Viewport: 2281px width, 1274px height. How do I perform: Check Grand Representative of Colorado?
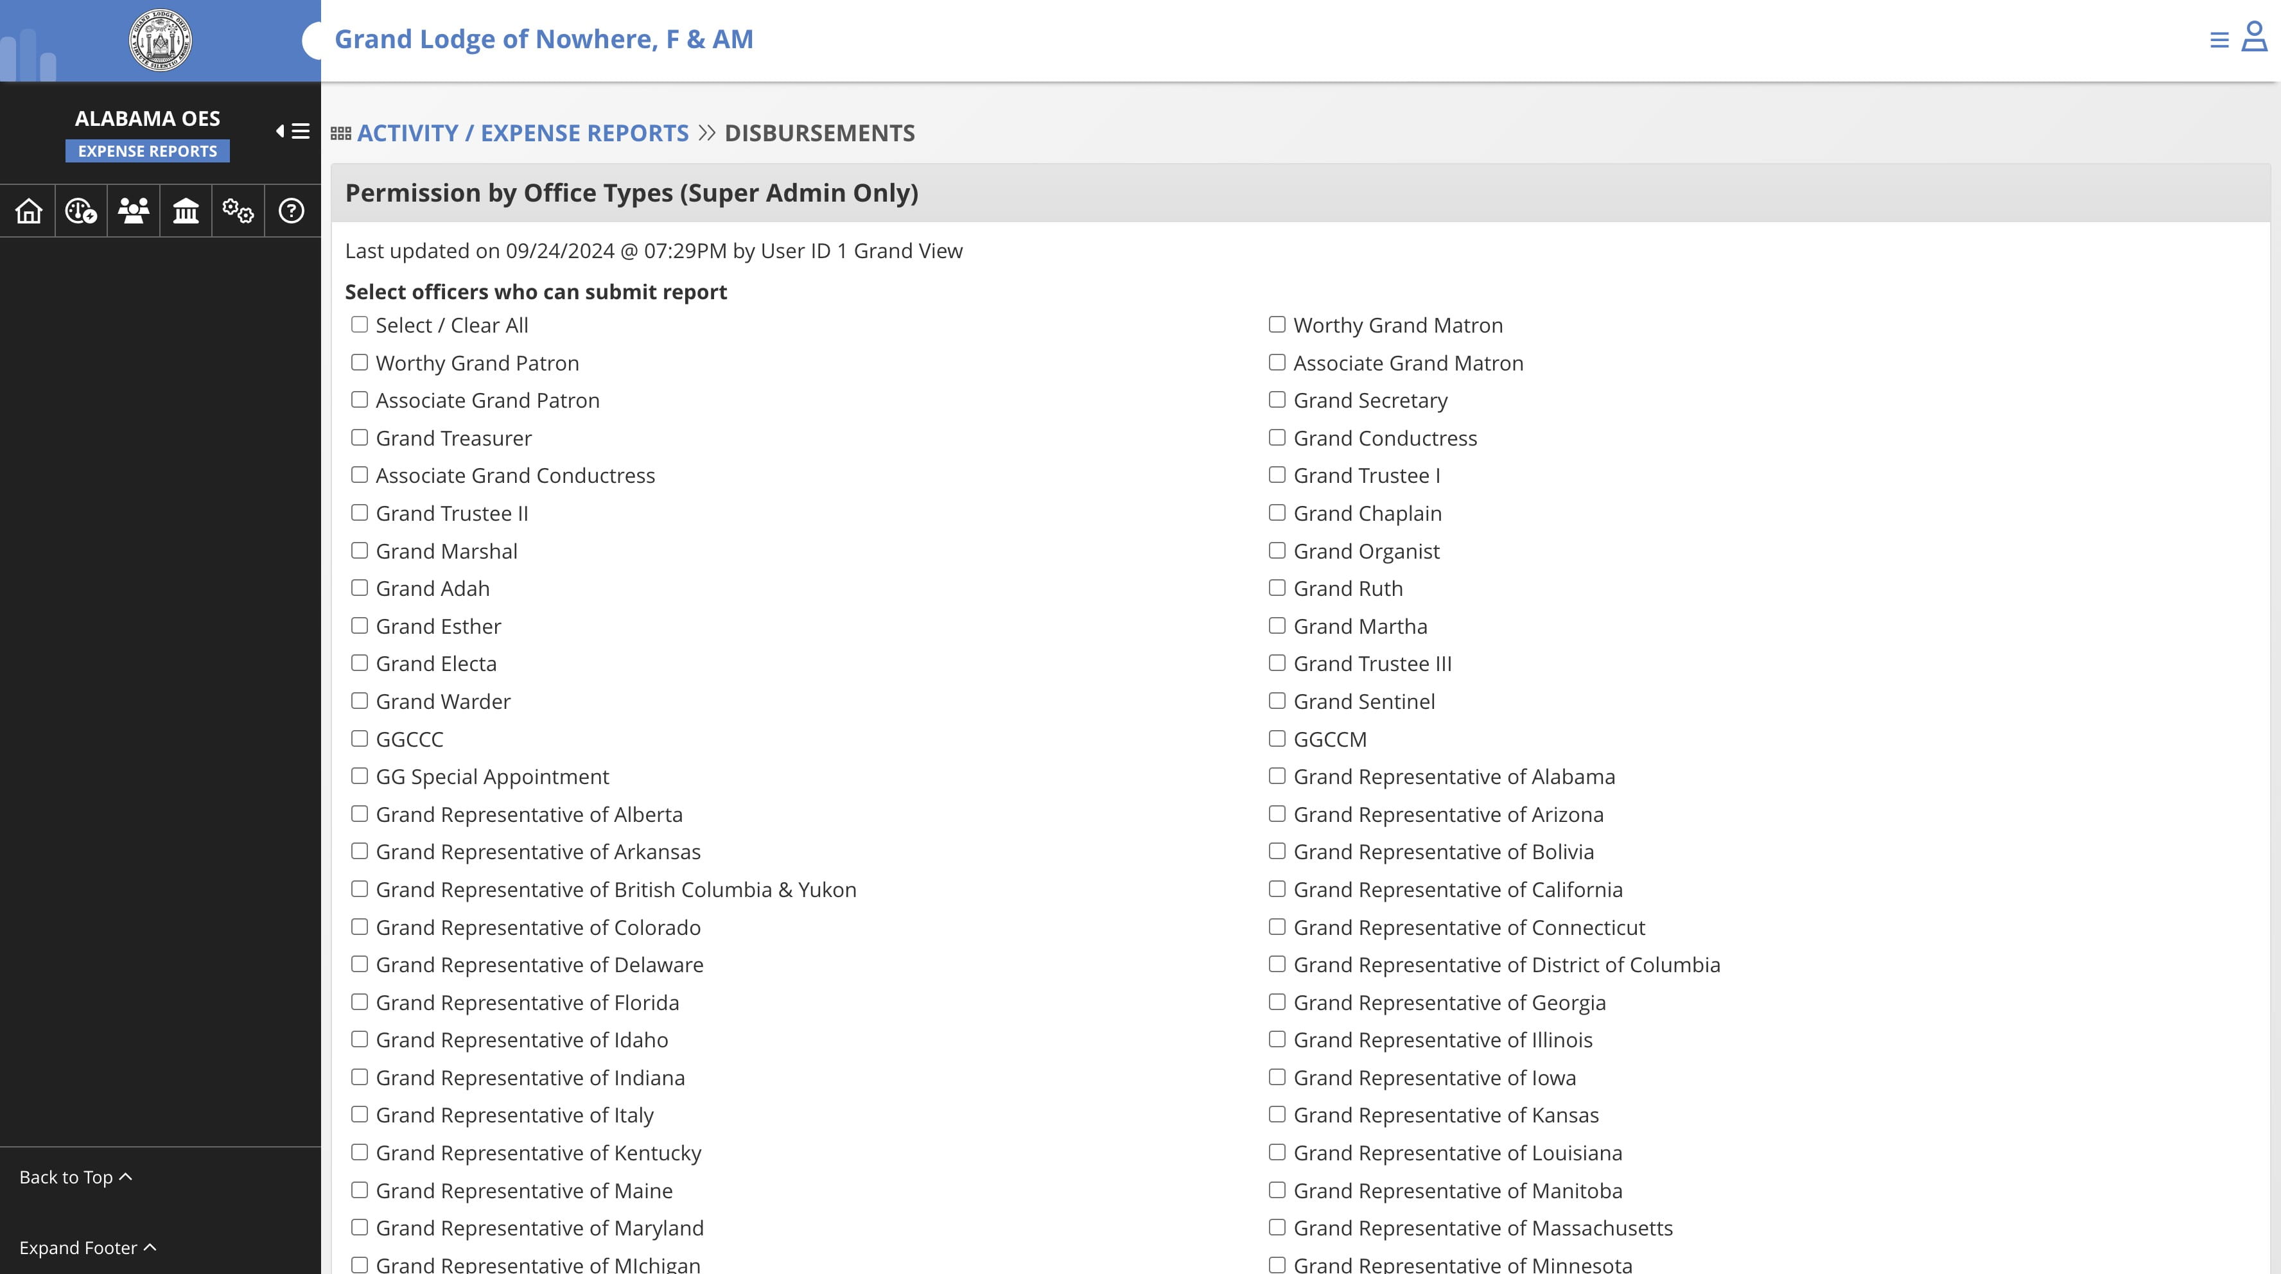(360, 927)
